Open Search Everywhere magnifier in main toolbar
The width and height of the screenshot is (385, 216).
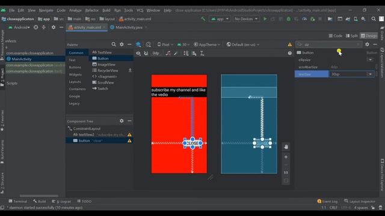(x=374, y=19)
